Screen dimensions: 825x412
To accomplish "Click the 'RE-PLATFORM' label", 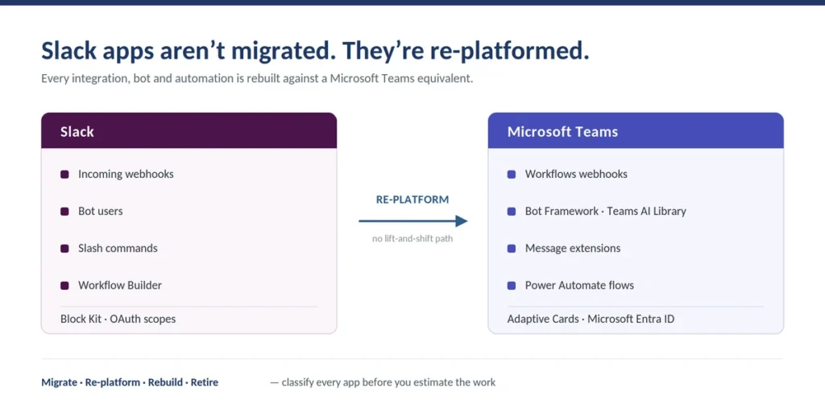I will pyautogui.click(x=412, y=200).
